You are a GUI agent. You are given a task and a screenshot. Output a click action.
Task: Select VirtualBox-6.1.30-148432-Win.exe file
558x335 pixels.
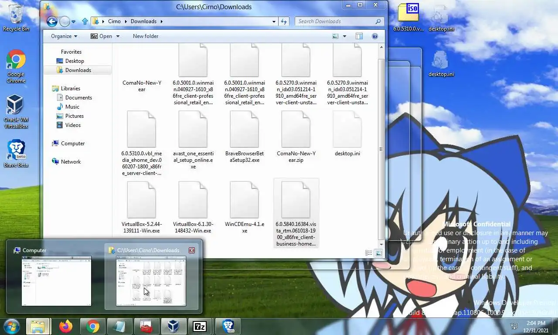[193, 208]
